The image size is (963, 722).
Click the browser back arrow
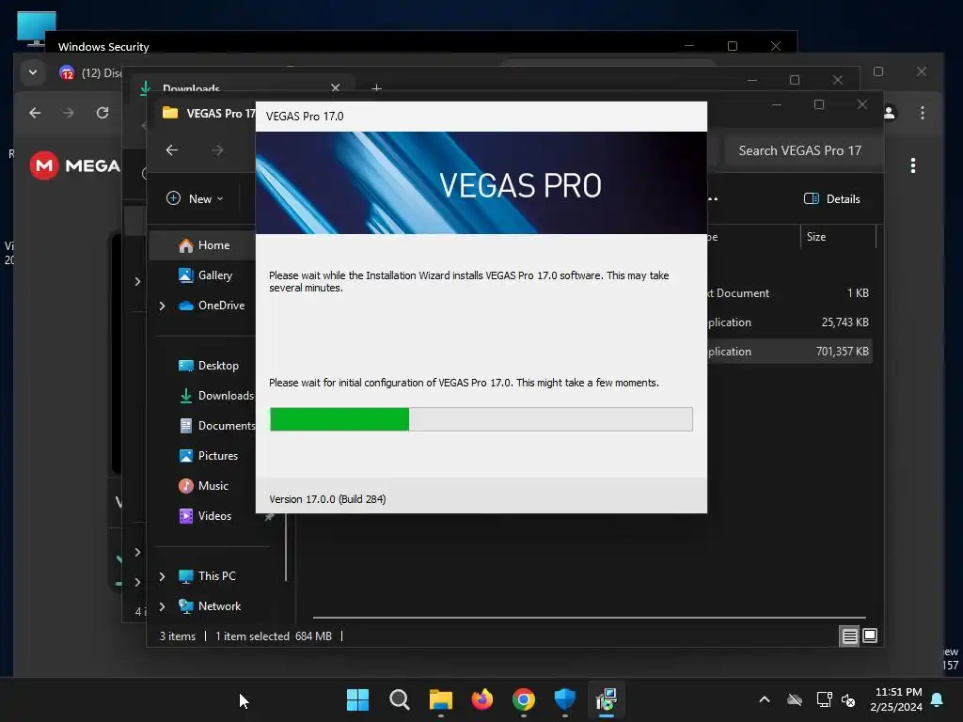35,113
